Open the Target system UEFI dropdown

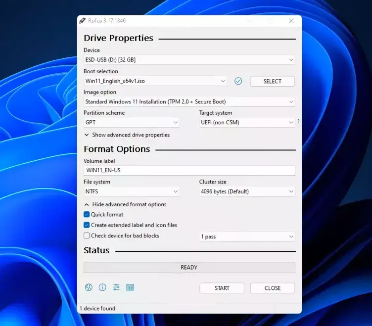click(247, 122)
